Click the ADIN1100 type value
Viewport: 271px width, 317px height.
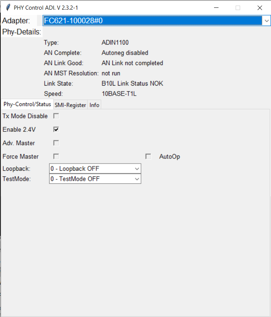115,42
